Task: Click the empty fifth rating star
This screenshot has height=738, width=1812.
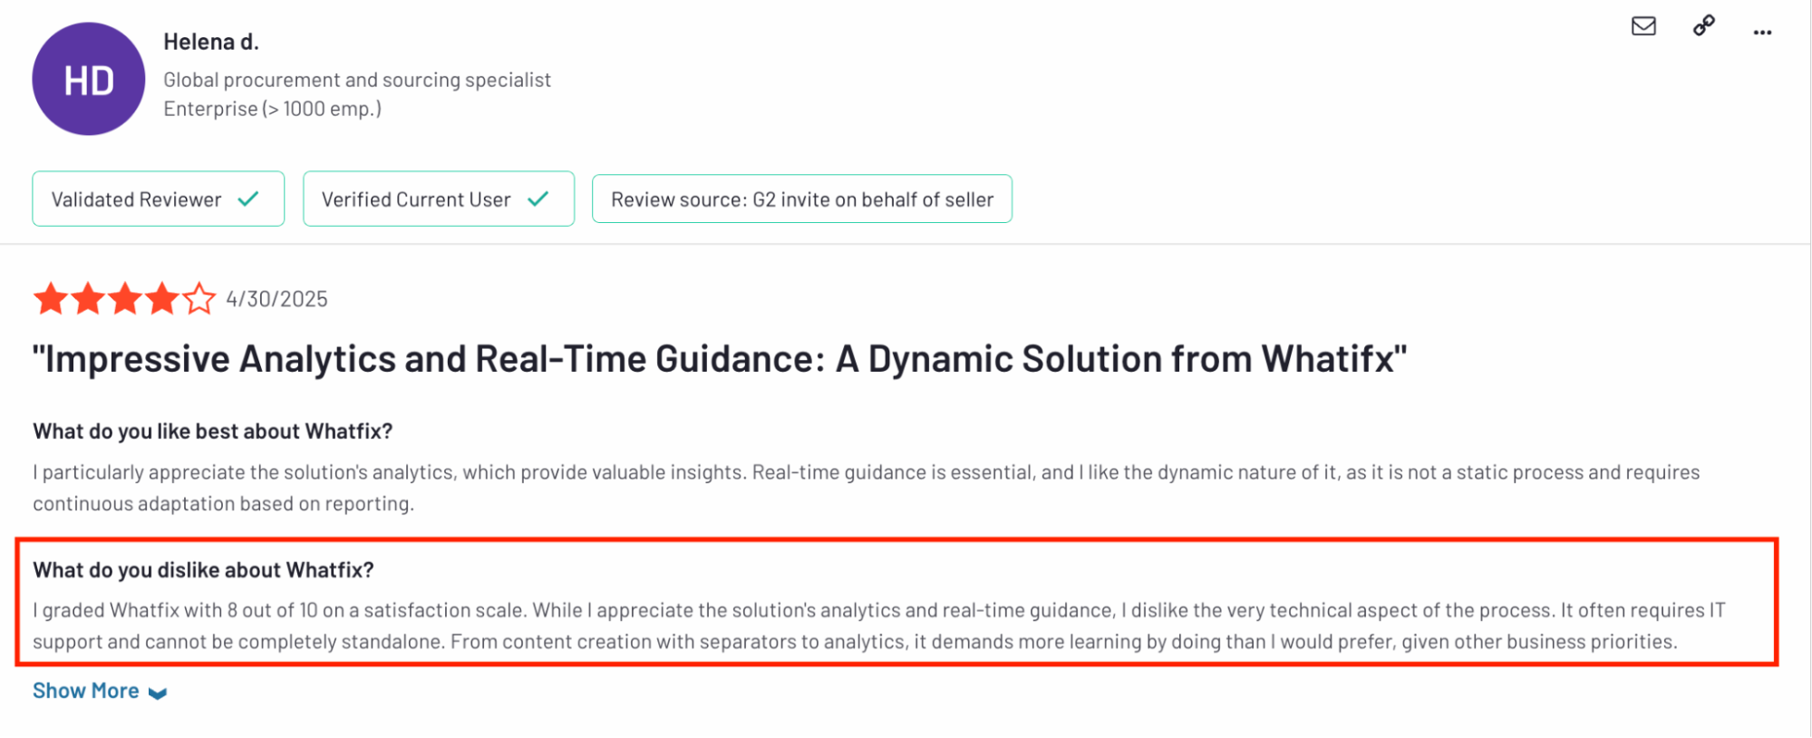Action: coord(199,298)
